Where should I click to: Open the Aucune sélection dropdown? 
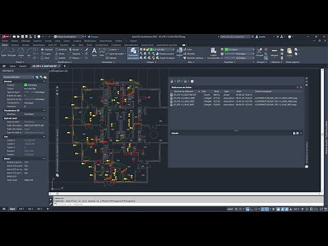pos(18,77)
